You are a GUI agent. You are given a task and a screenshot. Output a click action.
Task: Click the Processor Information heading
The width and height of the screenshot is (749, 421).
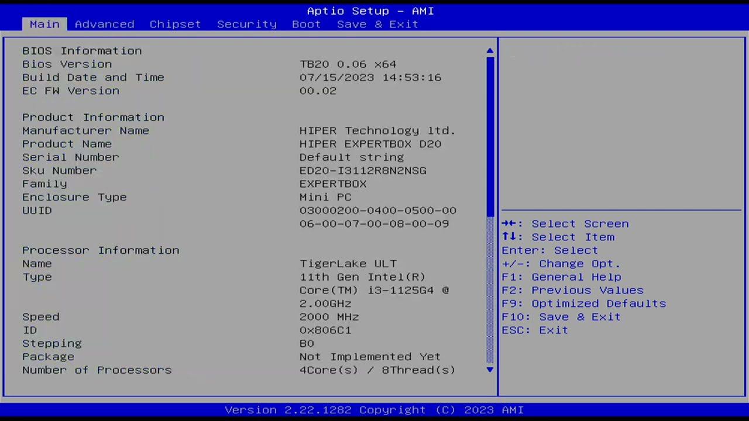(x=101, y=250)
